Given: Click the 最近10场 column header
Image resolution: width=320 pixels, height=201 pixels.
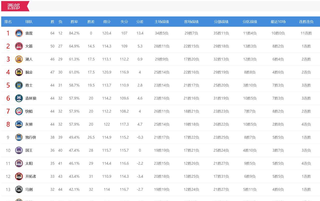Looking at the screenshot, I should click(x=278, y=22).
